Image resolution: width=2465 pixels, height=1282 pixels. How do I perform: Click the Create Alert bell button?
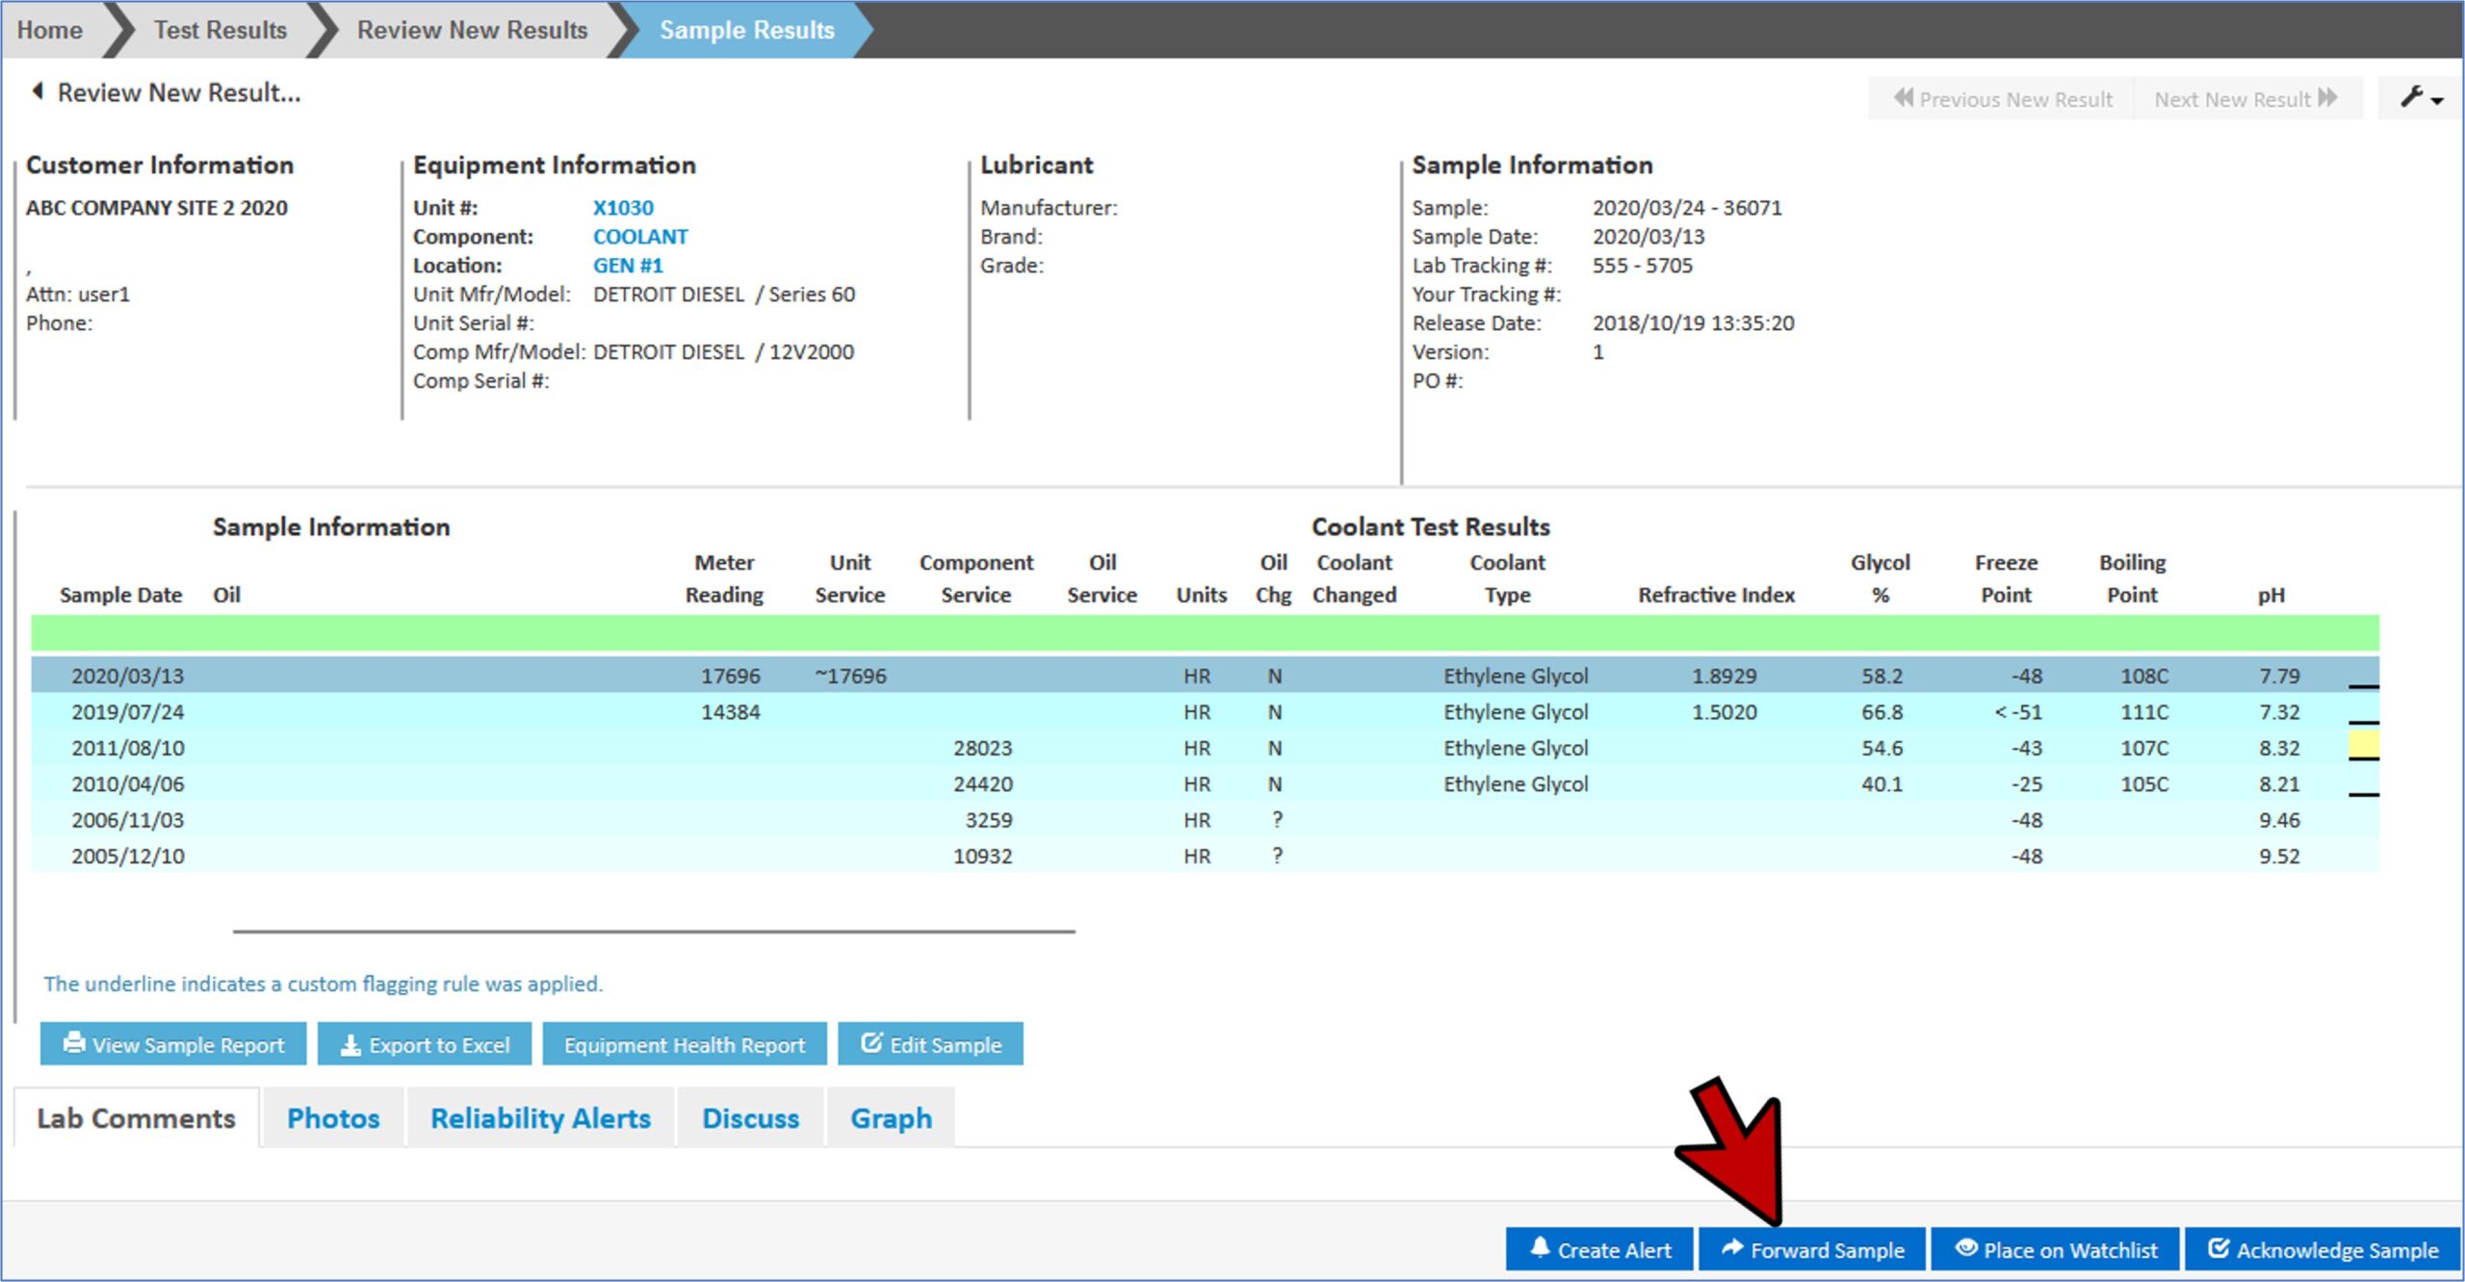click(1598, 1249)
